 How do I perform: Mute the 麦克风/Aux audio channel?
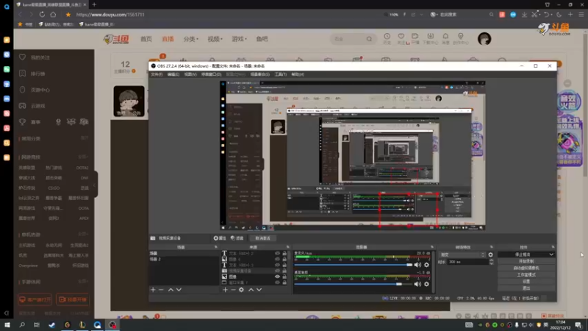tap(417, 265)
